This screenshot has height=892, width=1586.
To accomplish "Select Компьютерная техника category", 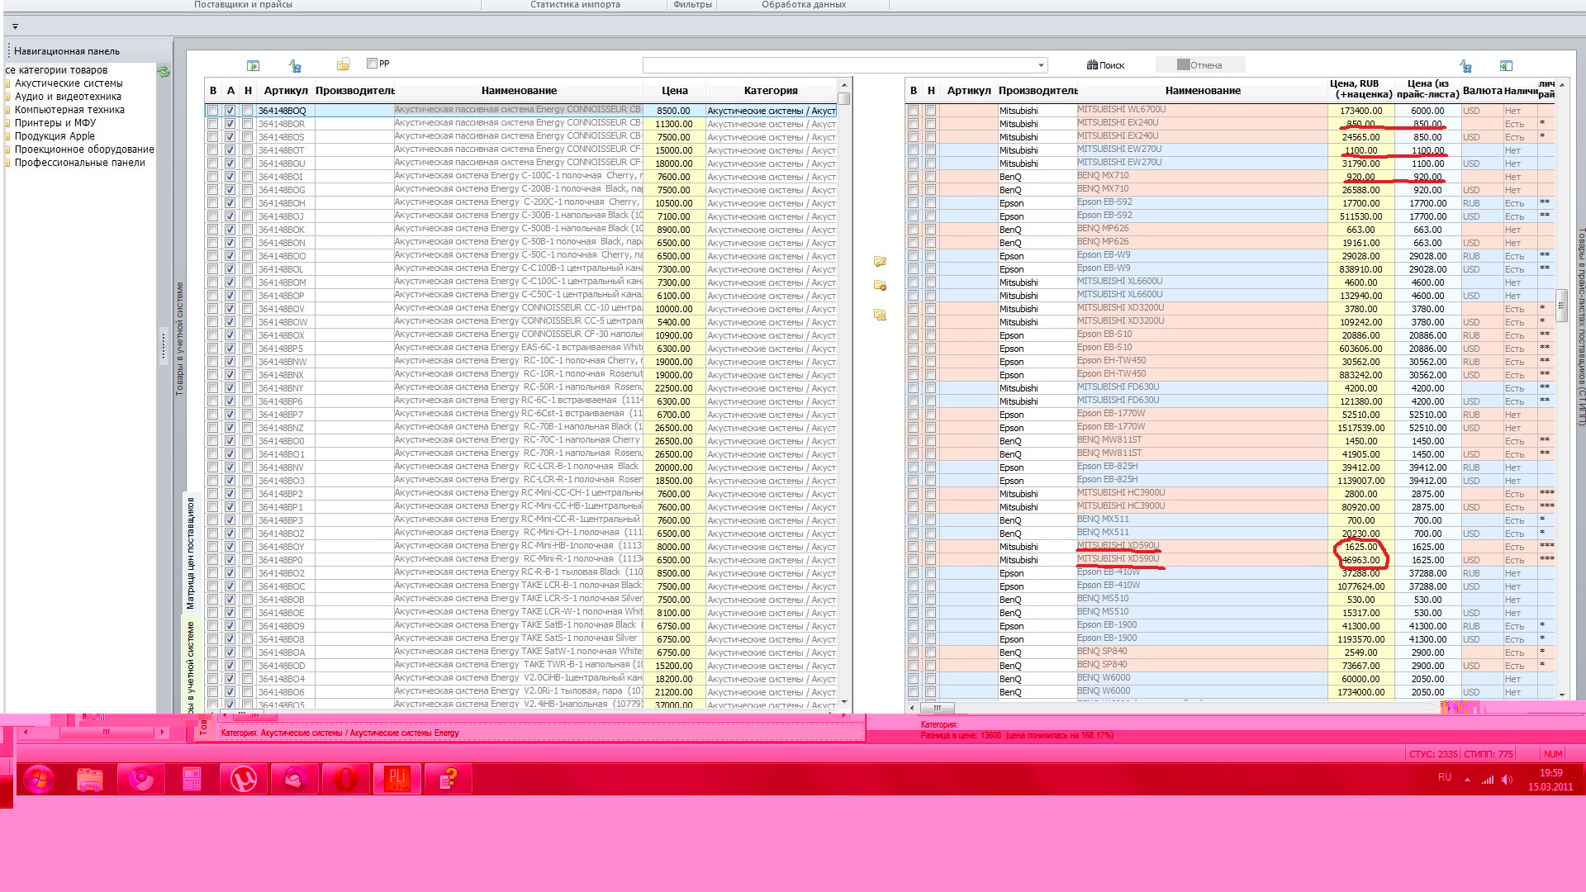I will click(x=69, y=110).
